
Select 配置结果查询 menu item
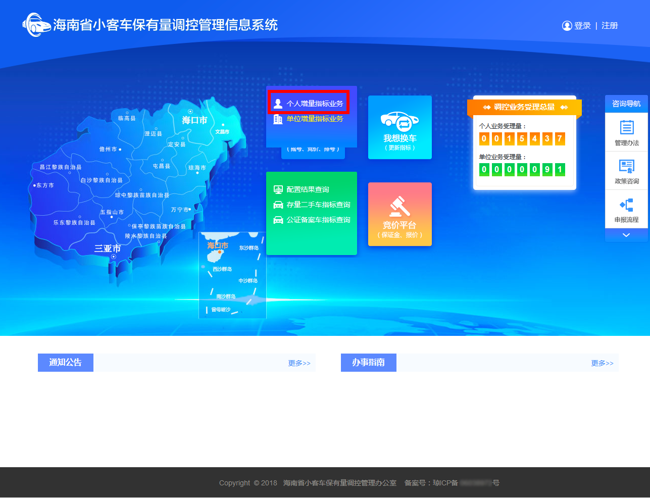[x=308, y=189]
